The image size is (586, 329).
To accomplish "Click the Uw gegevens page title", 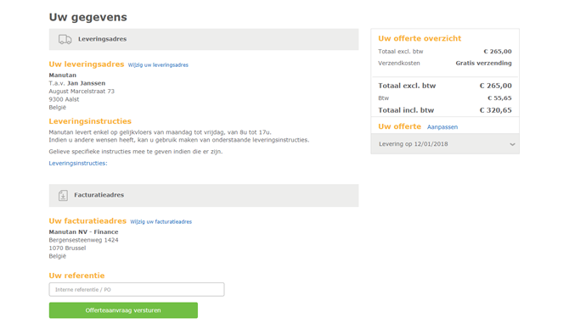I will pos(87,17).
